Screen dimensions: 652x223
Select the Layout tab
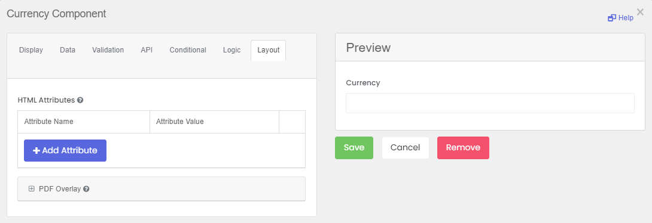[268, 50]
